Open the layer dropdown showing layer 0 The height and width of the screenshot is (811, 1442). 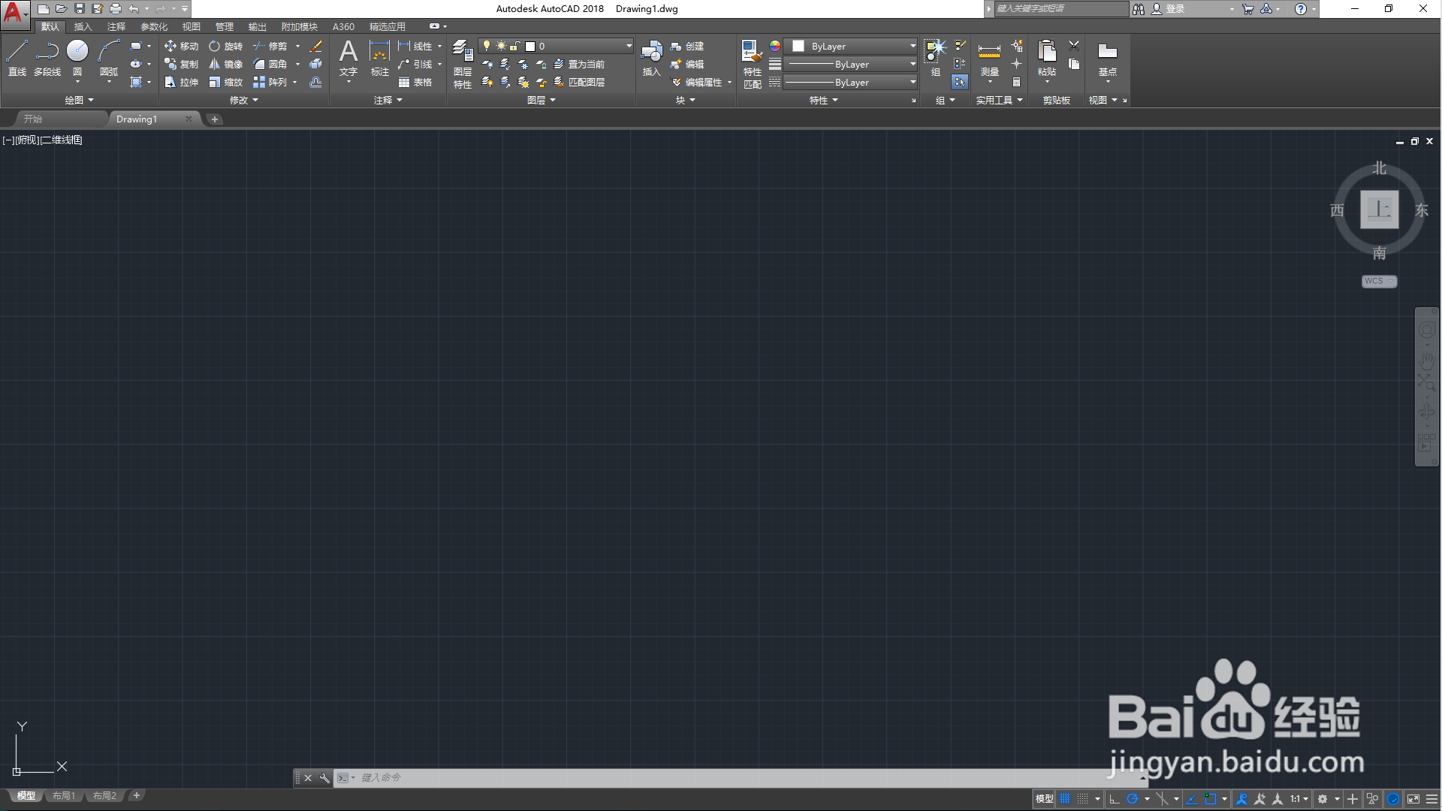point(557,46)
